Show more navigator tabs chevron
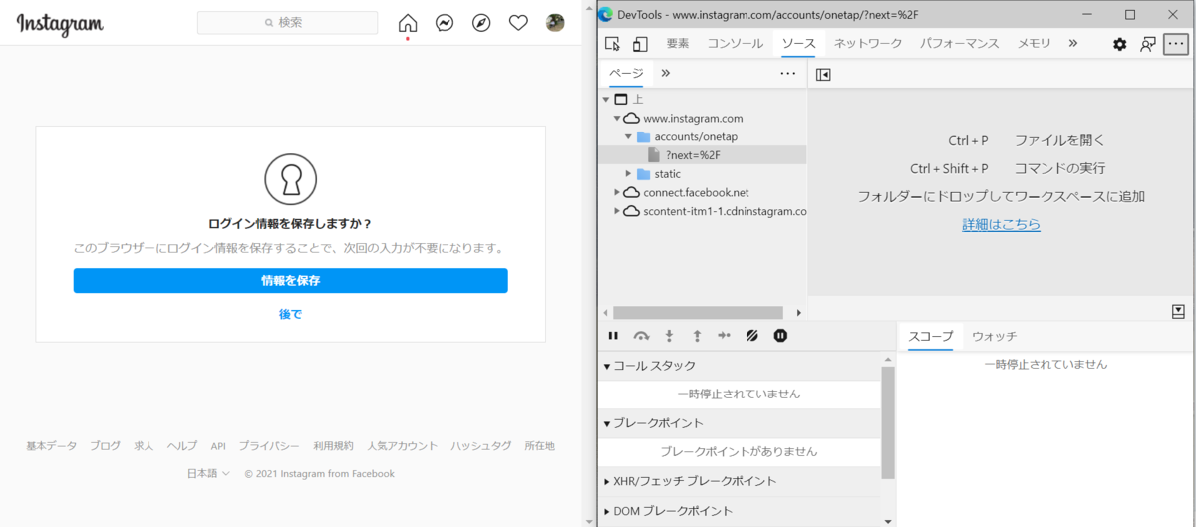 pyautogui.click(x=665, y=74)
